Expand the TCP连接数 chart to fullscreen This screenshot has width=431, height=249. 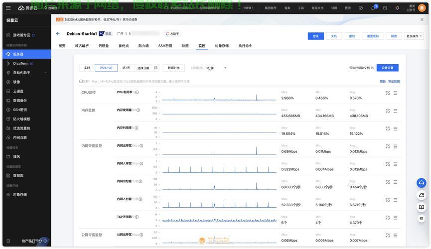click(x=388, y=218)
